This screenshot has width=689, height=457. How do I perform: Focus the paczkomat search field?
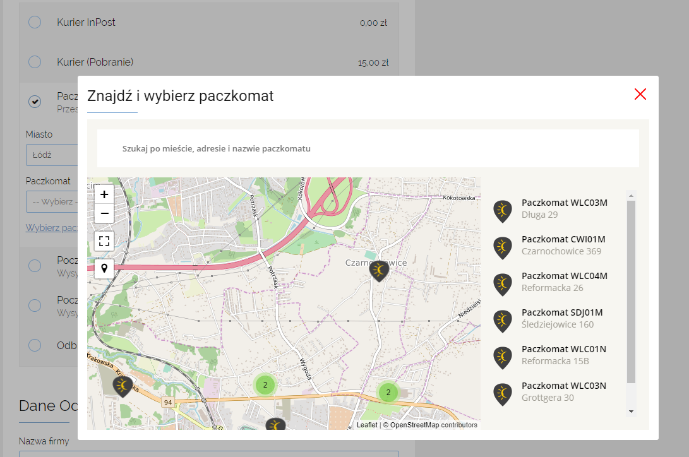(x=368, y=148)
